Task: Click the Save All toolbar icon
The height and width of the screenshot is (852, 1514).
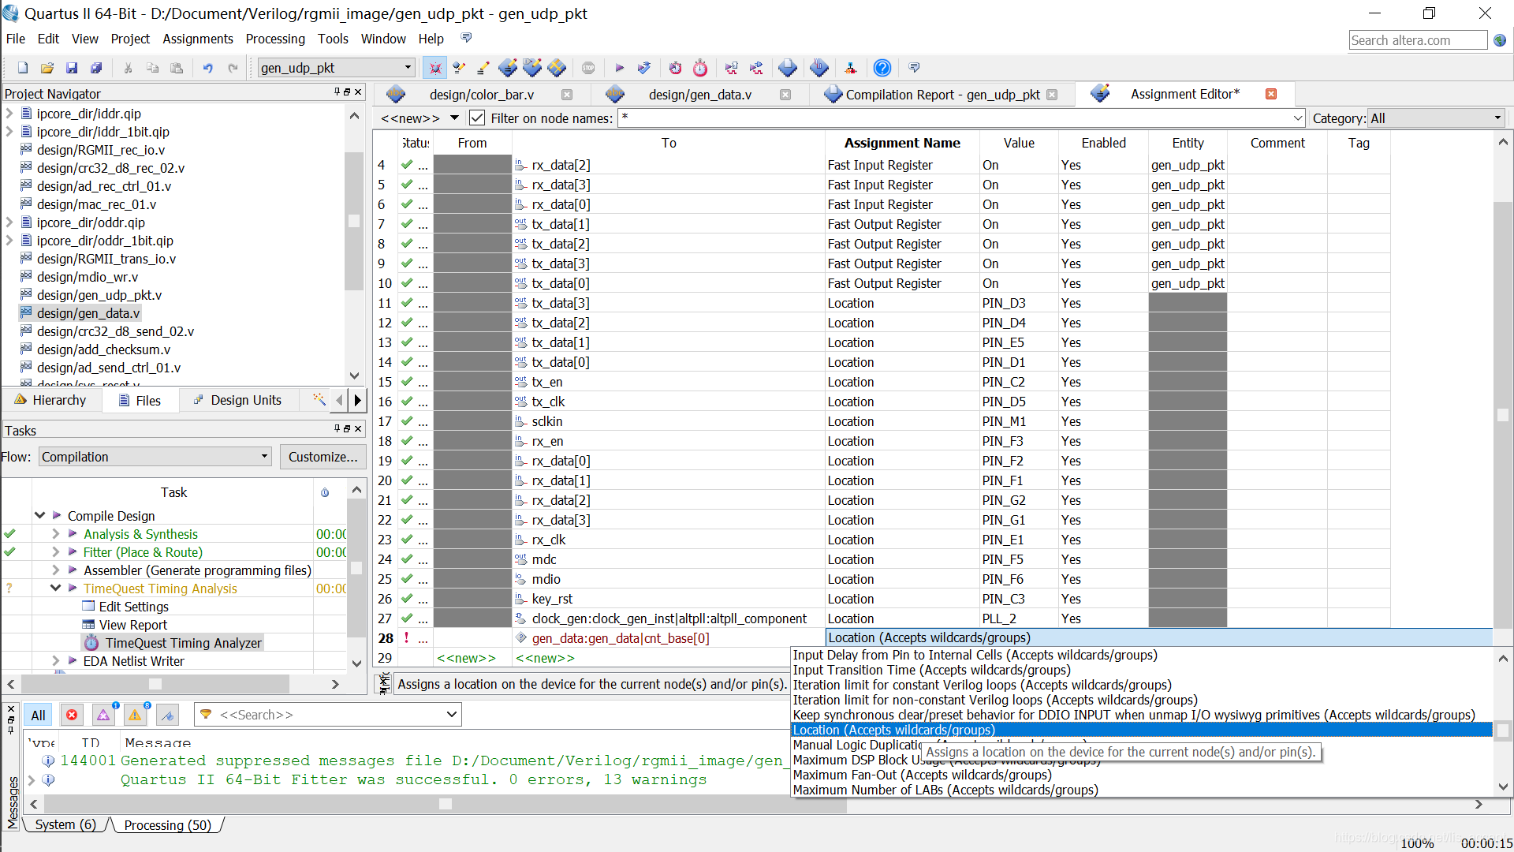Action: tap(96, 68)
